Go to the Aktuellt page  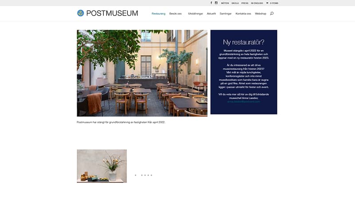tap(211, 14)
